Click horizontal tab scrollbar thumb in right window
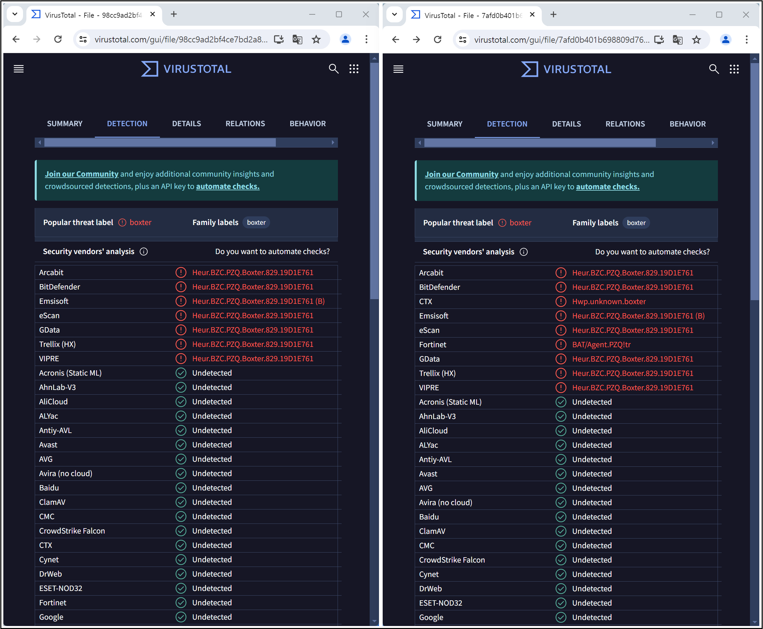This screenshot has width=763, height=629. 540,143
